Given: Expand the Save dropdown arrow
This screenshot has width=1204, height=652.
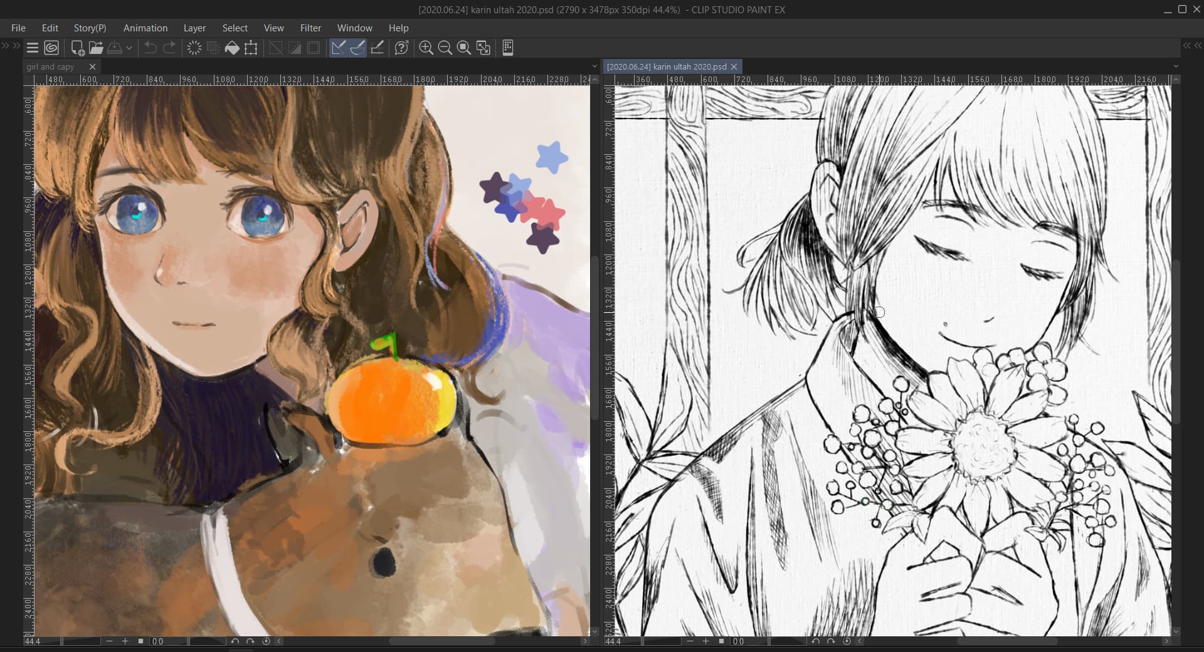Looking at the screenshot, I should click(129, 48).
